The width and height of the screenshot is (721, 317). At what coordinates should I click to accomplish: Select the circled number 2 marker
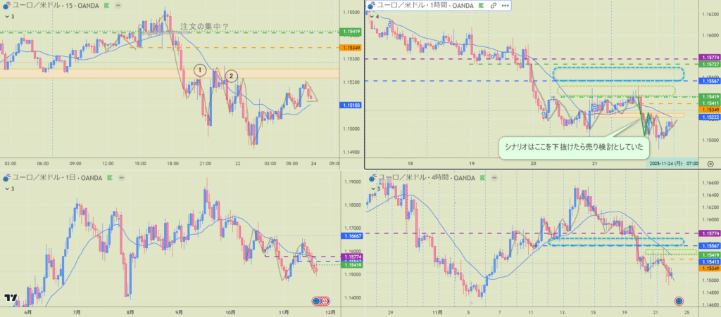coord(230,76)
